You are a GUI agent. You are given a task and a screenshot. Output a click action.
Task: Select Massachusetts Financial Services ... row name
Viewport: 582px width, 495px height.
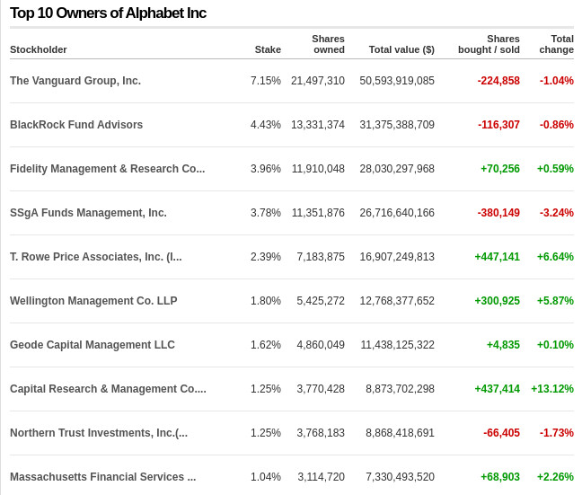tap(102, 477)
